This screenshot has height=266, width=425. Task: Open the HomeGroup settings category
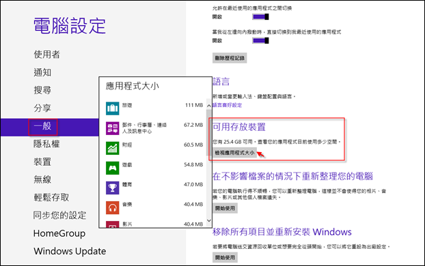point(59,233)
